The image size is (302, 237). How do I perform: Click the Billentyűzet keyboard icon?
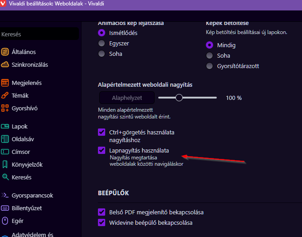point(5,208)
